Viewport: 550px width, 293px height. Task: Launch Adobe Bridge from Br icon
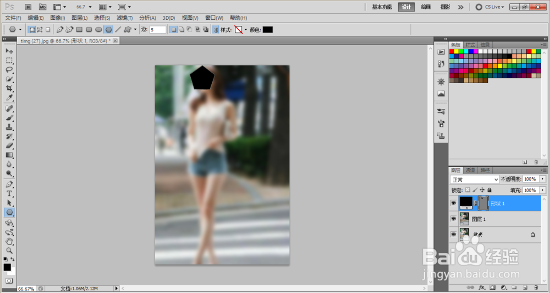[x=29, y=7]
